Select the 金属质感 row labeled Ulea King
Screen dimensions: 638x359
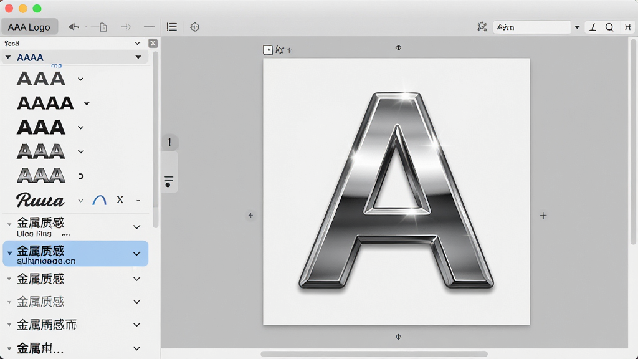coord(75,227)
